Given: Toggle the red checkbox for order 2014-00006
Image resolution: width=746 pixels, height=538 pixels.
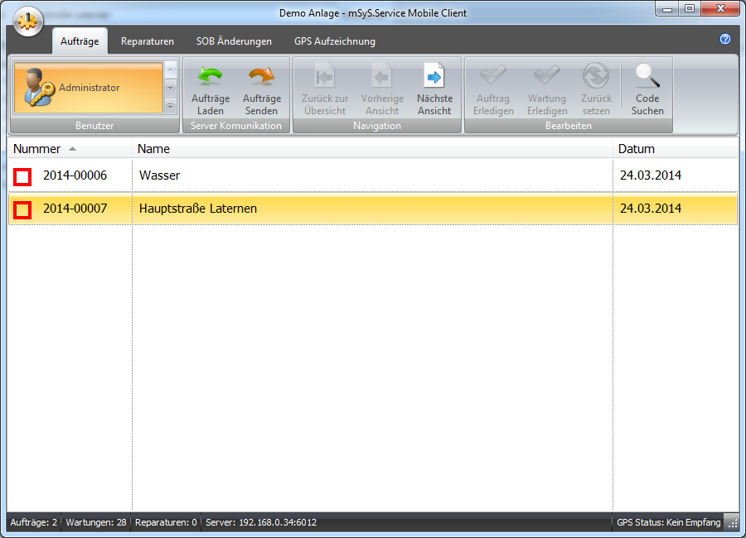Looking at the screenshot, I should [22, 176].
